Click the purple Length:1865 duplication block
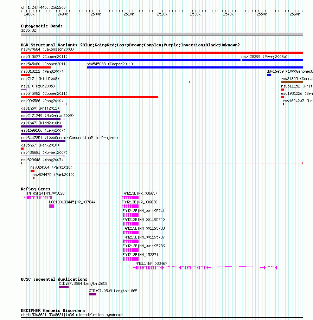Viewport: 313px width, 320px height. 92,294
